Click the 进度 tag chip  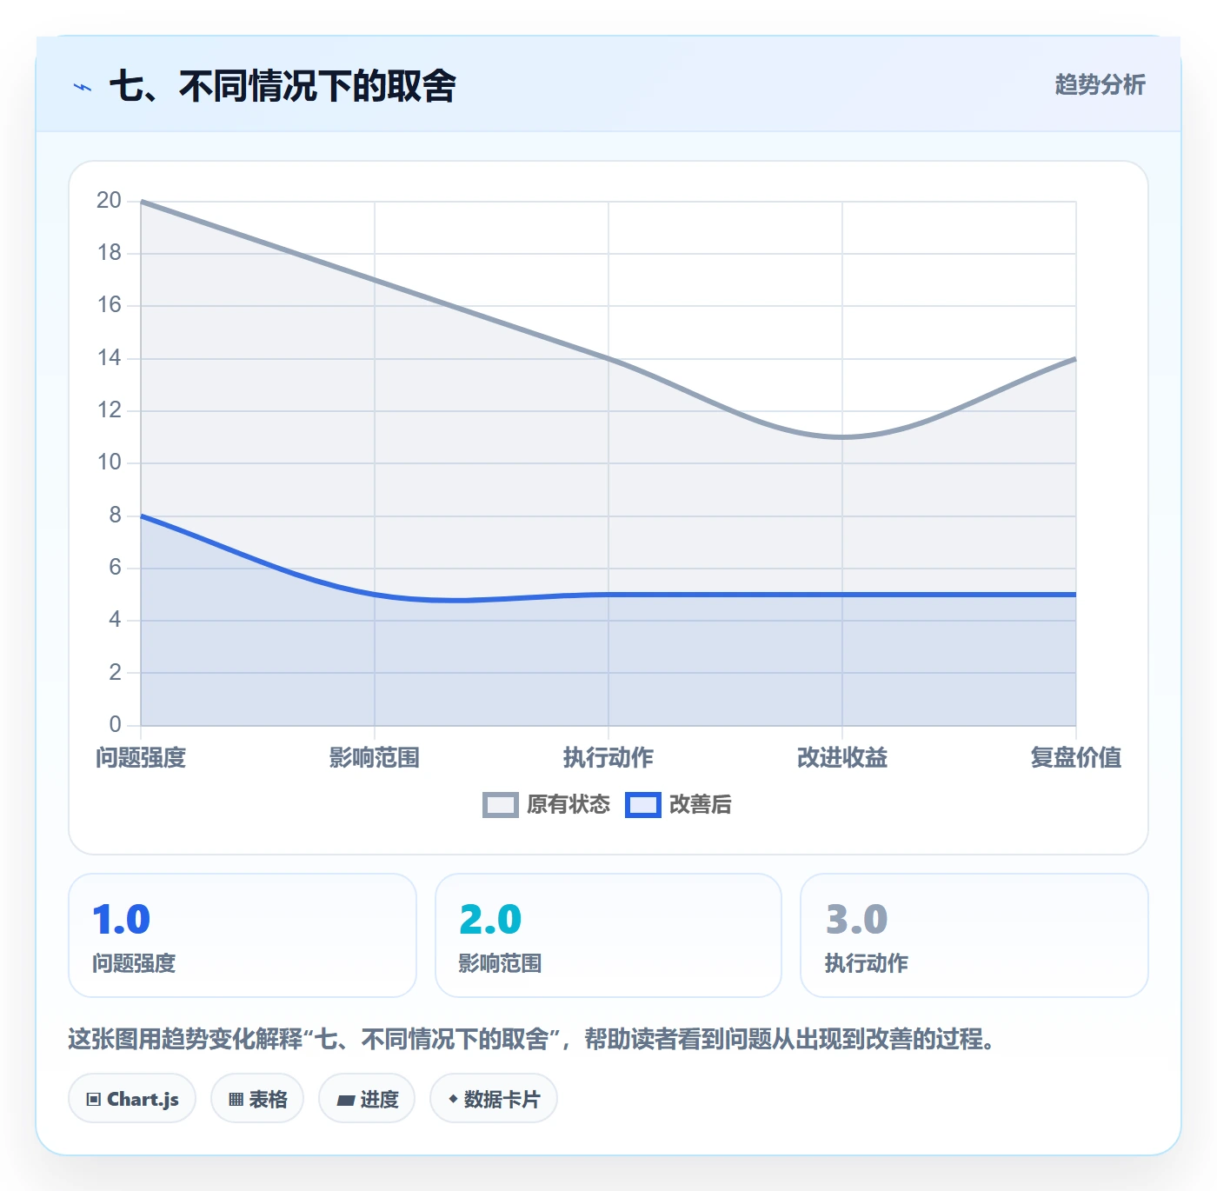(x=367, y=1099)
